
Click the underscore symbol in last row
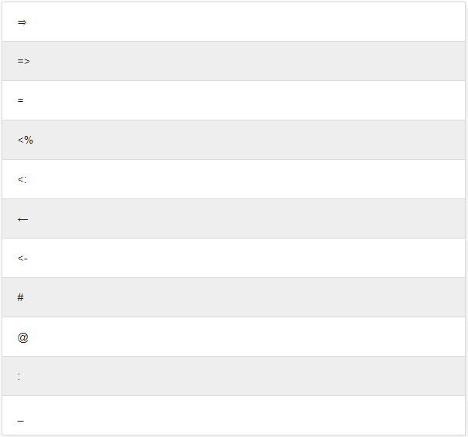click(20, 421)
